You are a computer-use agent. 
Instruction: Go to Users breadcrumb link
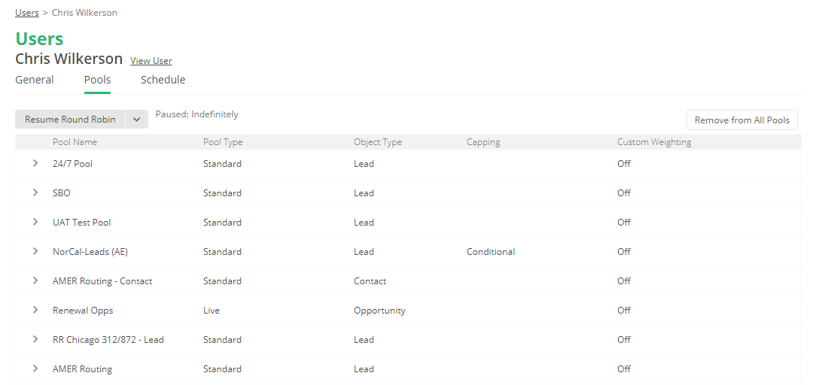pyautogui.click(x=27, y=13)
